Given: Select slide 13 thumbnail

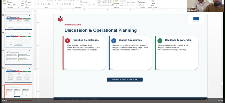Looking at the screenshot, I should click(18, 22).
